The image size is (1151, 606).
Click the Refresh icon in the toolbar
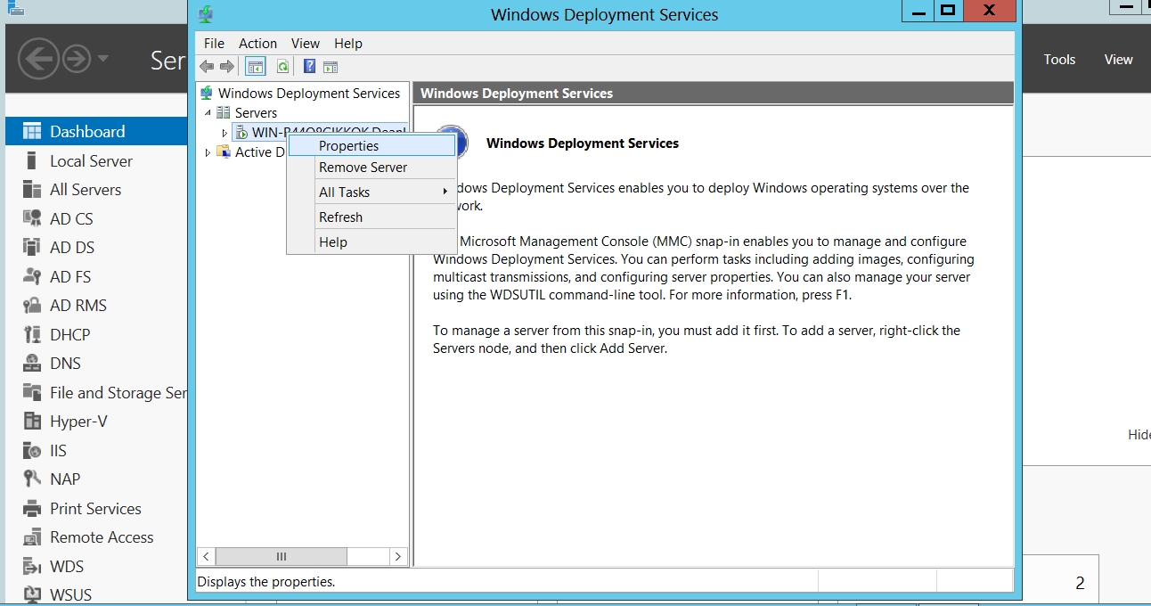point(282,67)
